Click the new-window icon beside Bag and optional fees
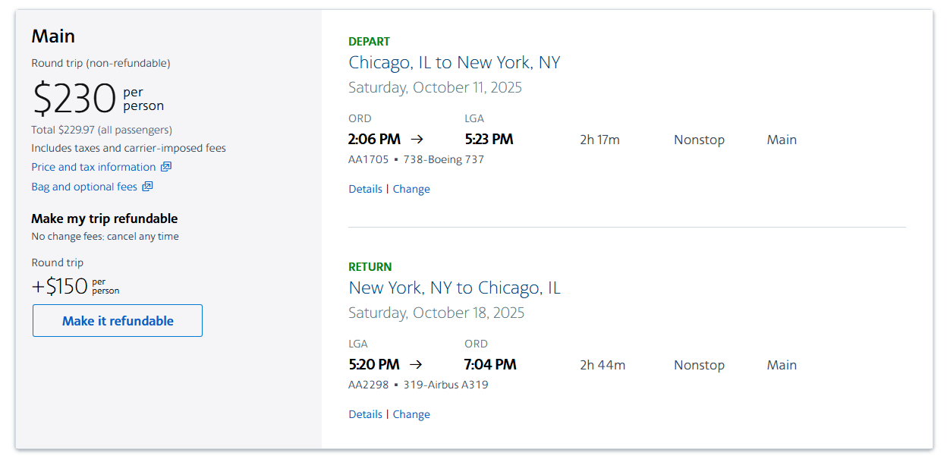This screenshot has width=947, height=459. coord(148,187)
